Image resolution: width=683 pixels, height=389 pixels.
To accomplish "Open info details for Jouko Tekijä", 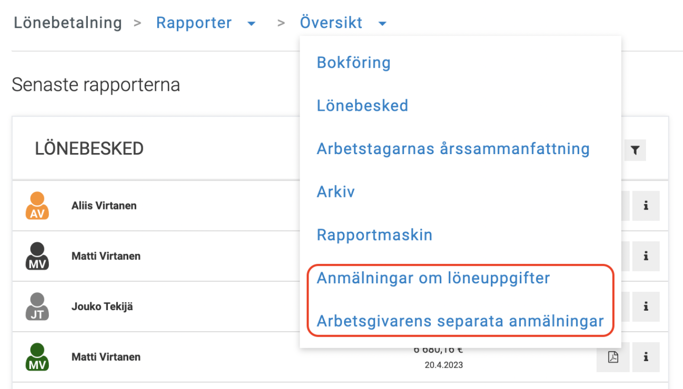I will 646,306.
